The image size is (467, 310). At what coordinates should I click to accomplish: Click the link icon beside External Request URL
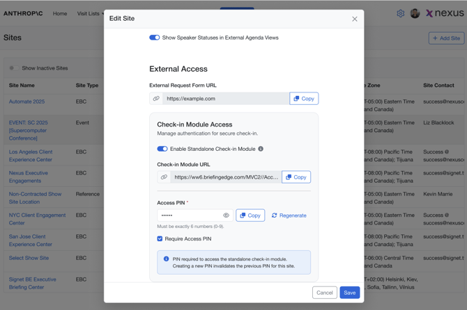(156, 99)
